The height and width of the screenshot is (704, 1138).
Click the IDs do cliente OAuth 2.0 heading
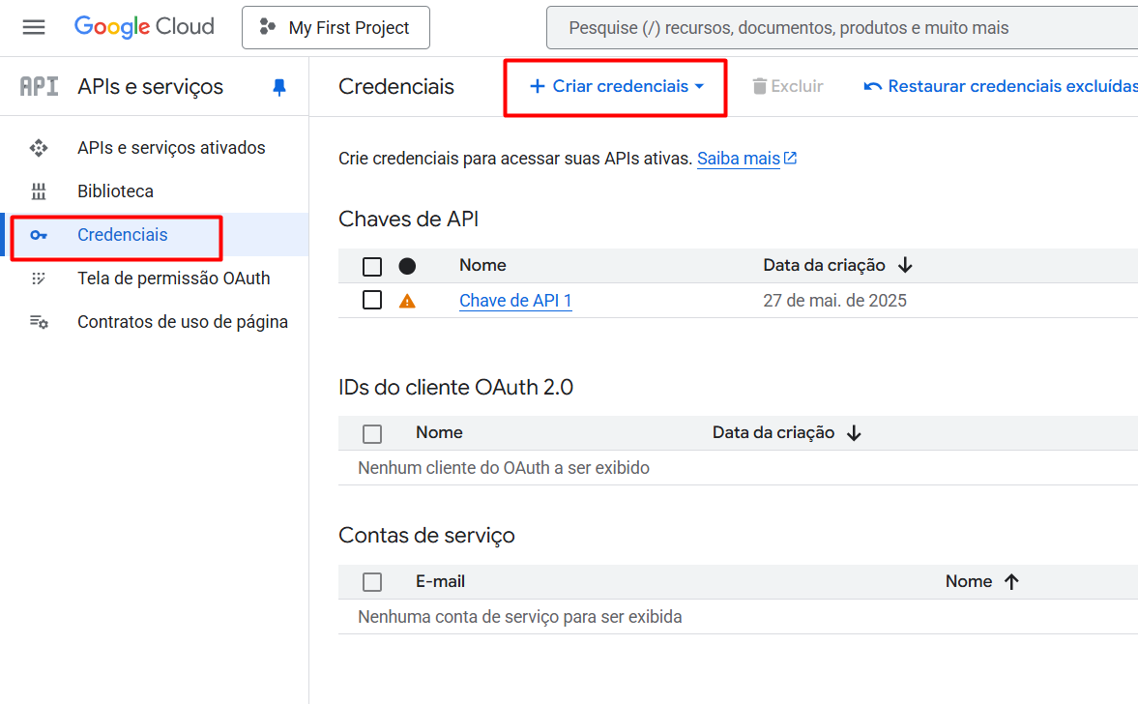coord(455,387)
